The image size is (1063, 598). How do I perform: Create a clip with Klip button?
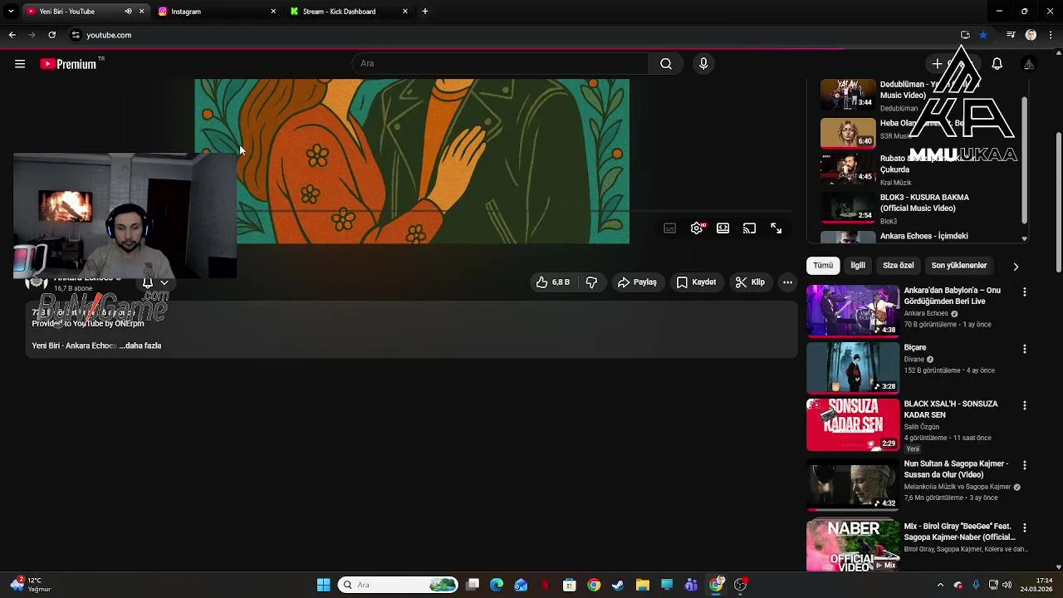pyautogui.click(x=750, y=282)
